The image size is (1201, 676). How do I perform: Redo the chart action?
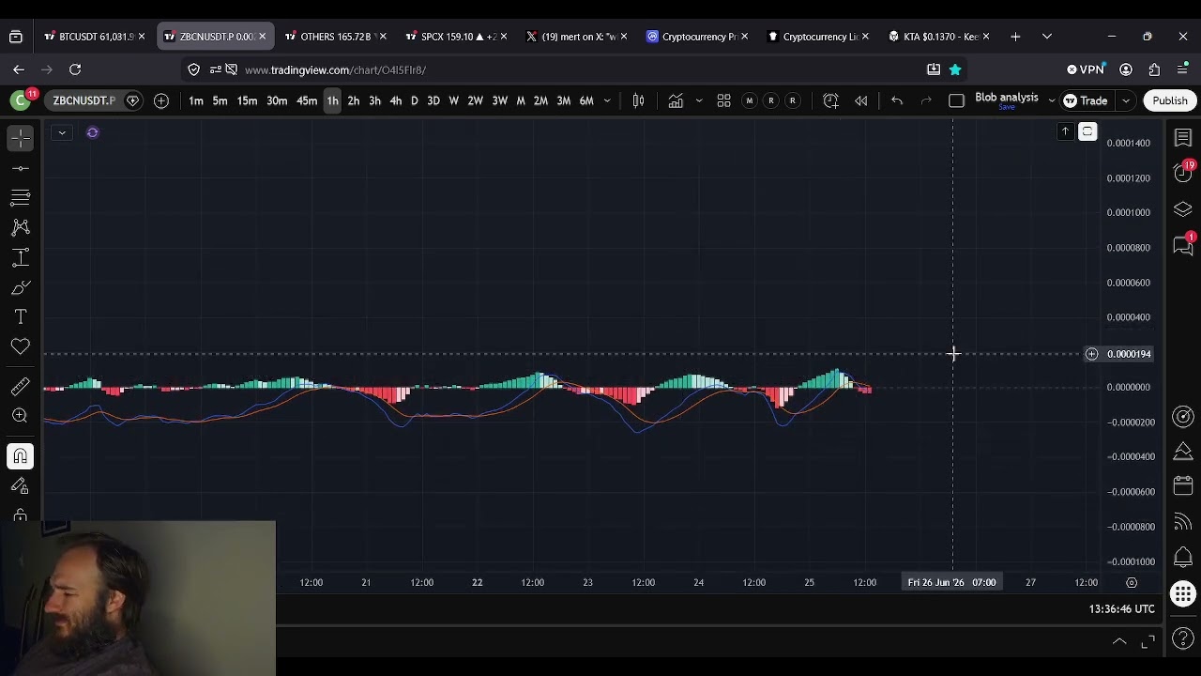[926, 100]
